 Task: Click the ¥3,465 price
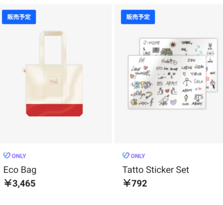pyautogui.click(x=20, y=183)
